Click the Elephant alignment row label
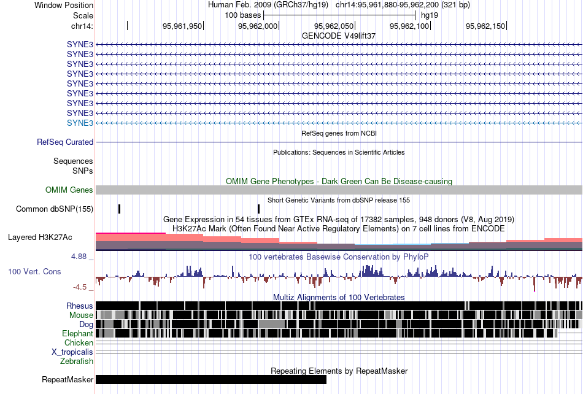The height and width of the screenshot is (394, 583). pyautogui.click(x=77, y=333)
